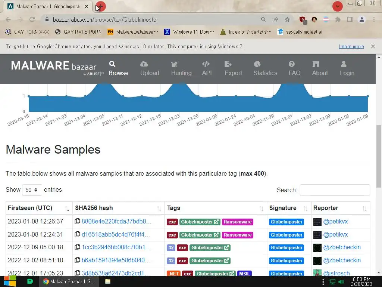Click the browser Back arrow
This screenshot has height=287, width=382.
coord(8,19)
